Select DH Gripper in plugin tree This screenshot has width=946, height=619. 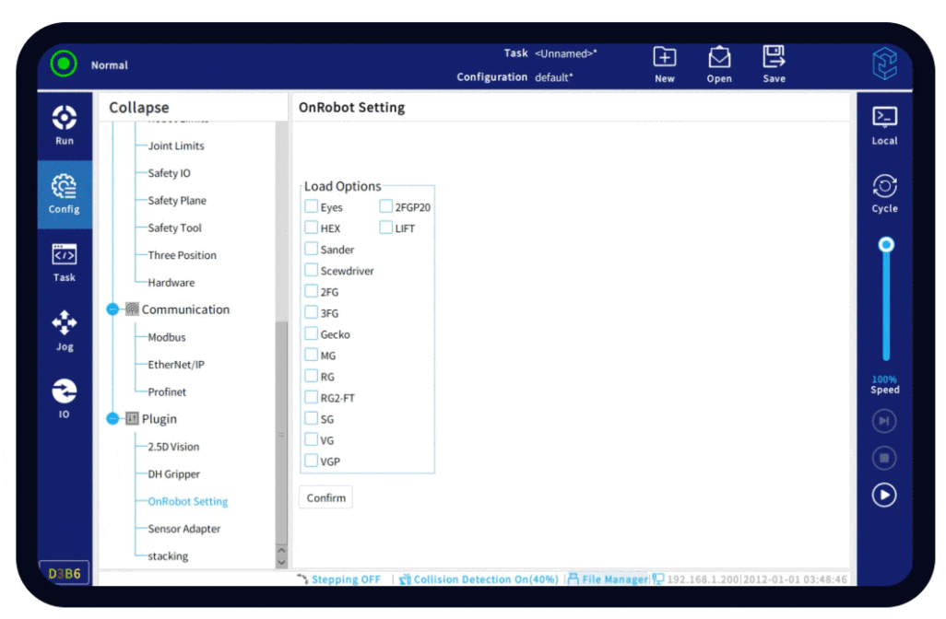pyautogui.click(x=173, y=474)
